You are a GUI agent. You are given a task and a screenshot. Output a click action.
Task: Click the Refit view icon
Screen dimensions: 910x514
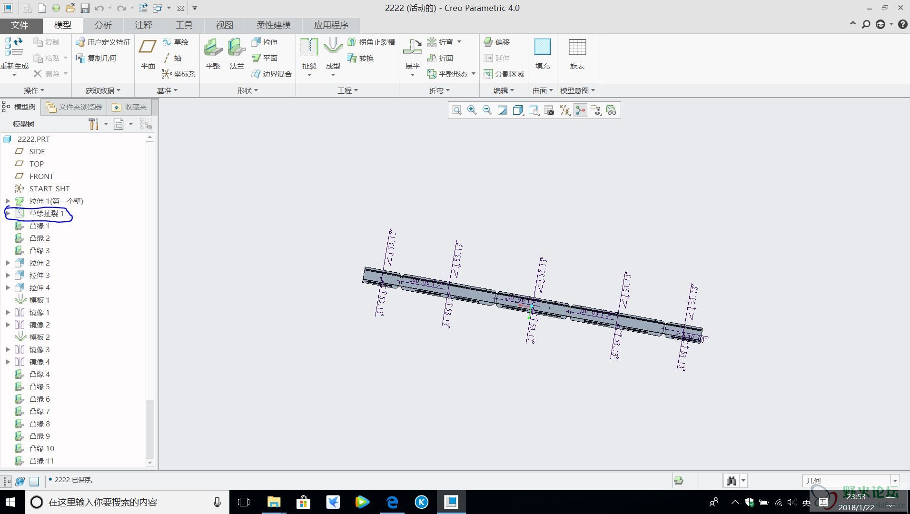pyautogui.click(x=456, y=110)
